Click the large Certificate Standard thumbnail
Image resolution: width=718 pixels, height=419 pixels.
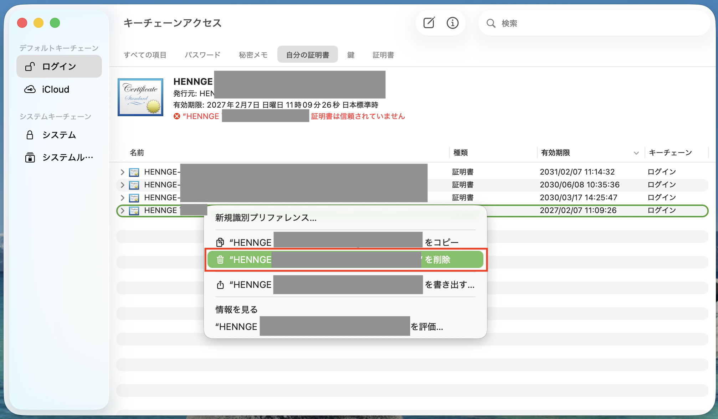tap(140, 97)
